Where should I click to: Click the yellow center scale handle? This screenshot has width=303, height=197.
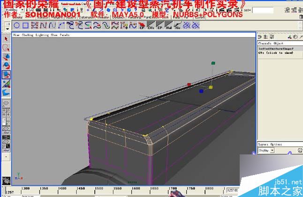click(211, 88)
